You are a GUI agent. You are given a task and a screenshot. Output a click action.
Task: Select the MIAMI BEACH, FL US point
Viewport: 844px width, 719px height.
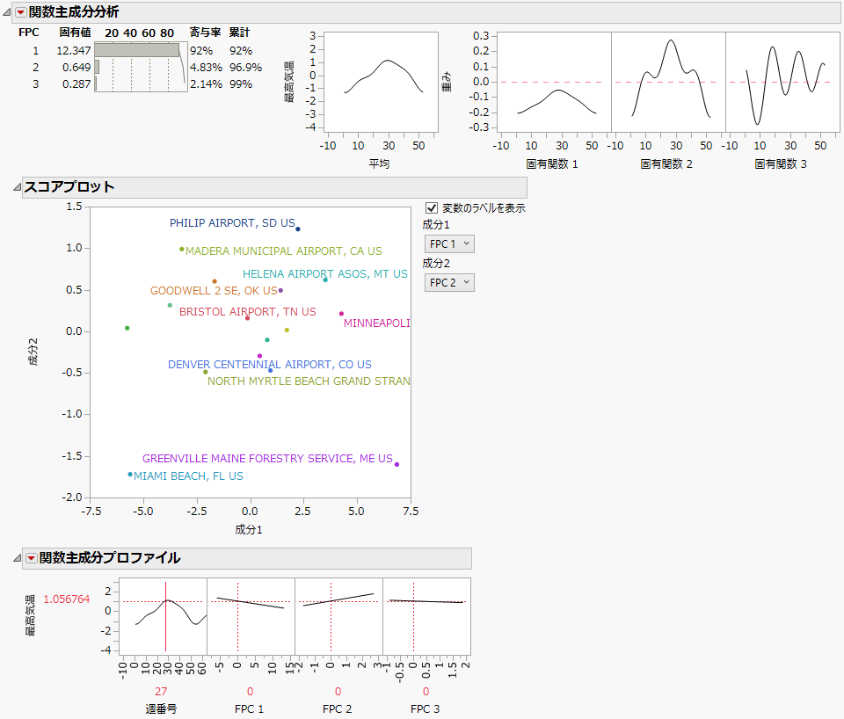130,474
